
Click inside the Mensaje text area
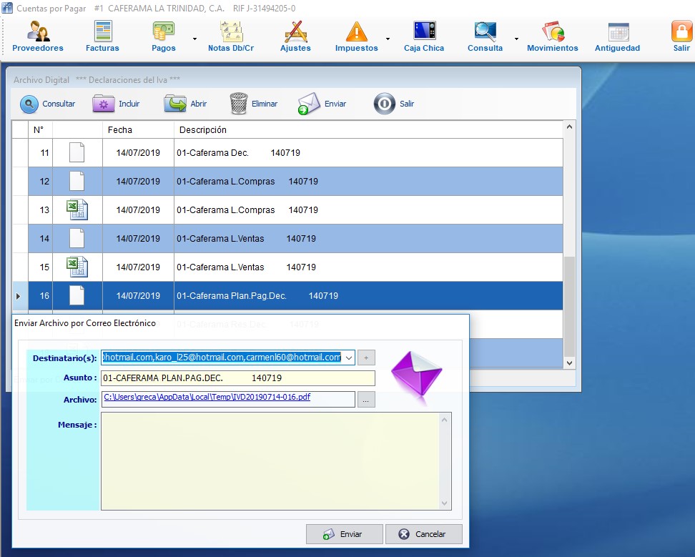tap(270, 461)
